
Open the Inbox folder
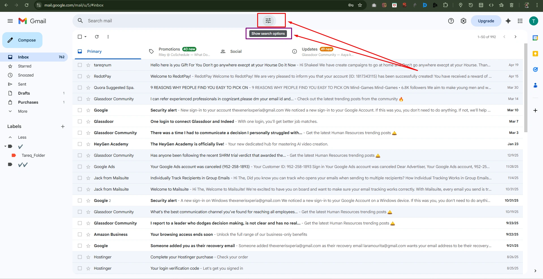34,57
